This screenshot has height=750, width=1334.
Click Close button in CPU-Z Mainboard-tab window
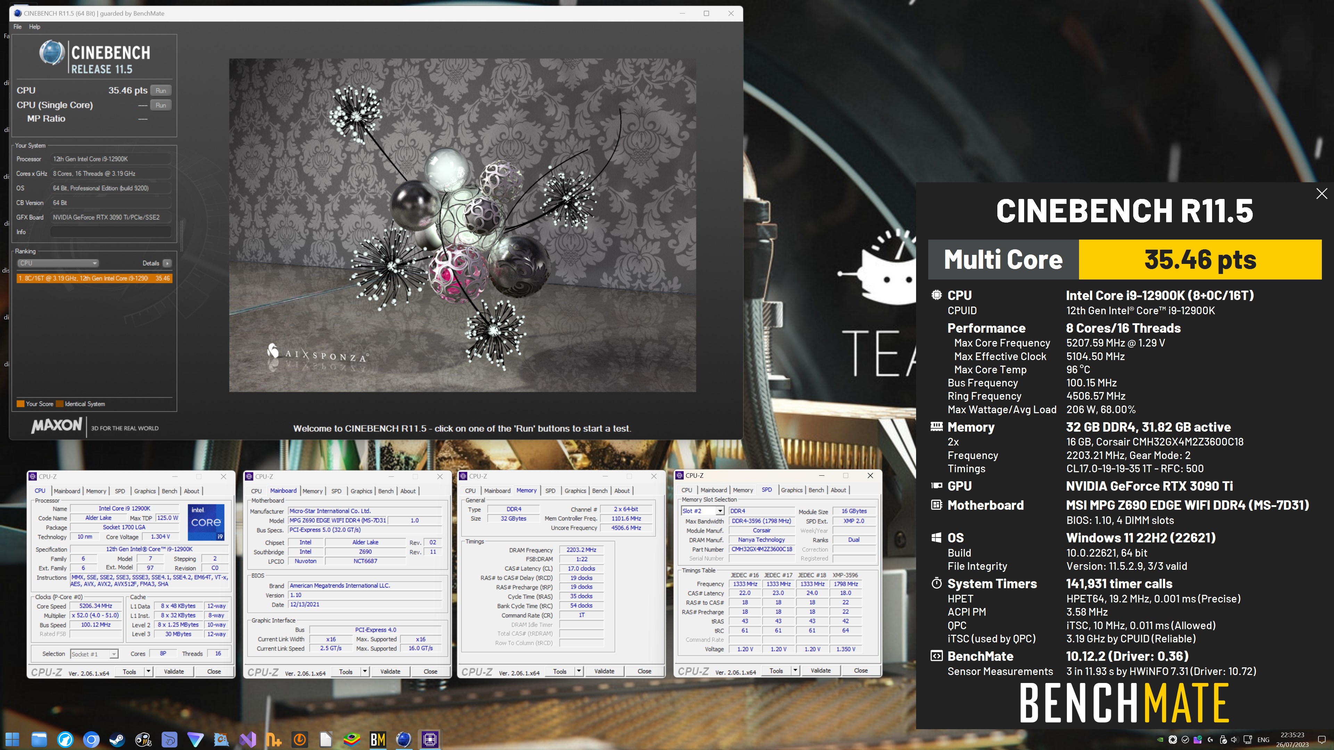tap(430, 672)
